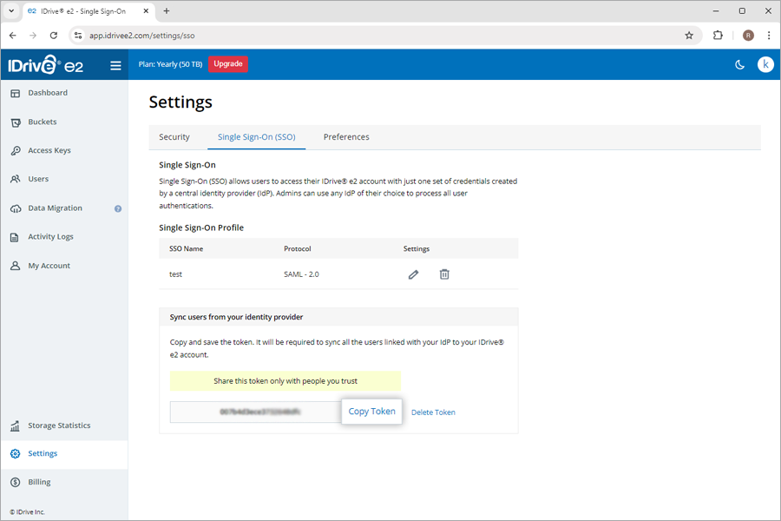Click the Copy Token button
Viewport: 781px width, 521px height.
coord(371,412)
